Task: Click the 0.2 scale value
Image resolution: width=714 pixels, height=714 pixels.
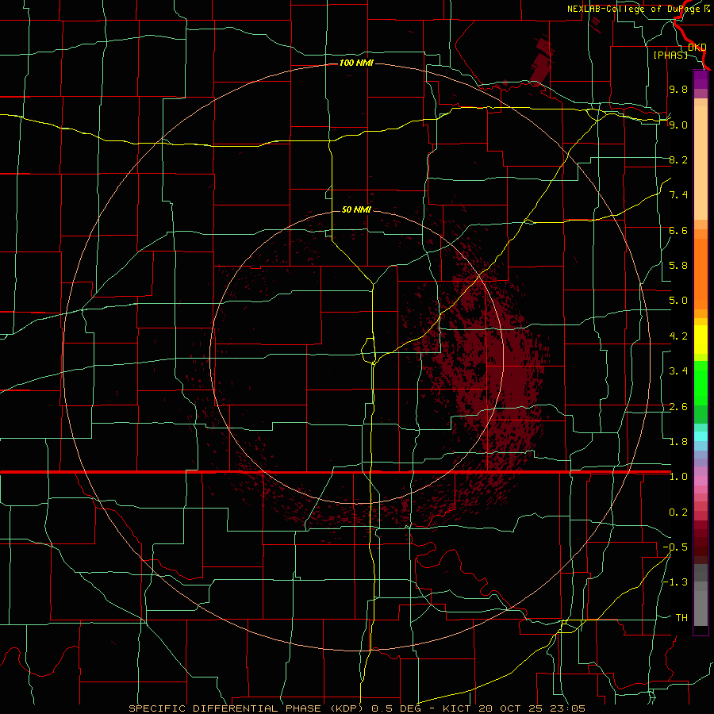Action: click(x=678, y=512)
